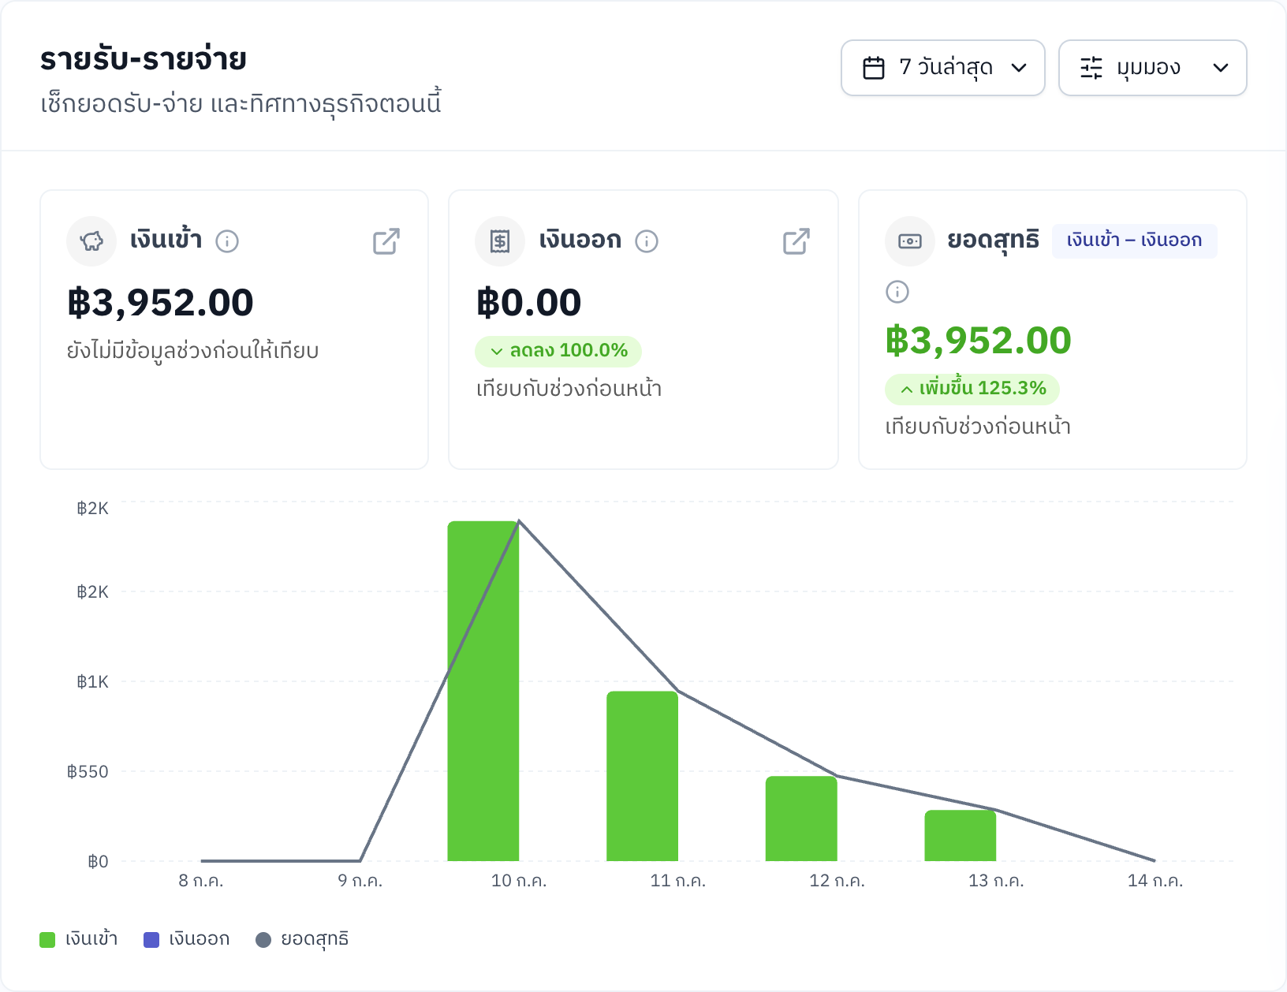
Task: Click the เพิ่มขึ้น 125.3% change badge
Action: [x=972, y=389]
